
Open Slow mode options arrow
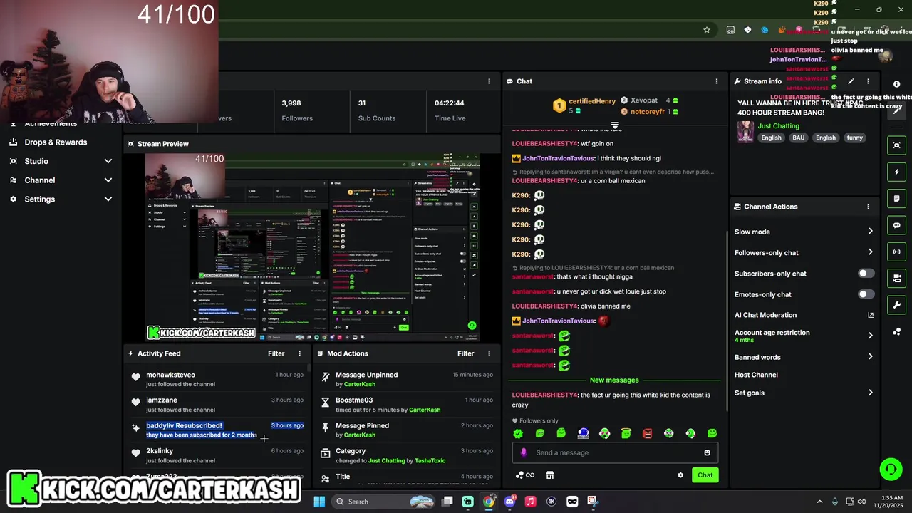pos(870,232)
